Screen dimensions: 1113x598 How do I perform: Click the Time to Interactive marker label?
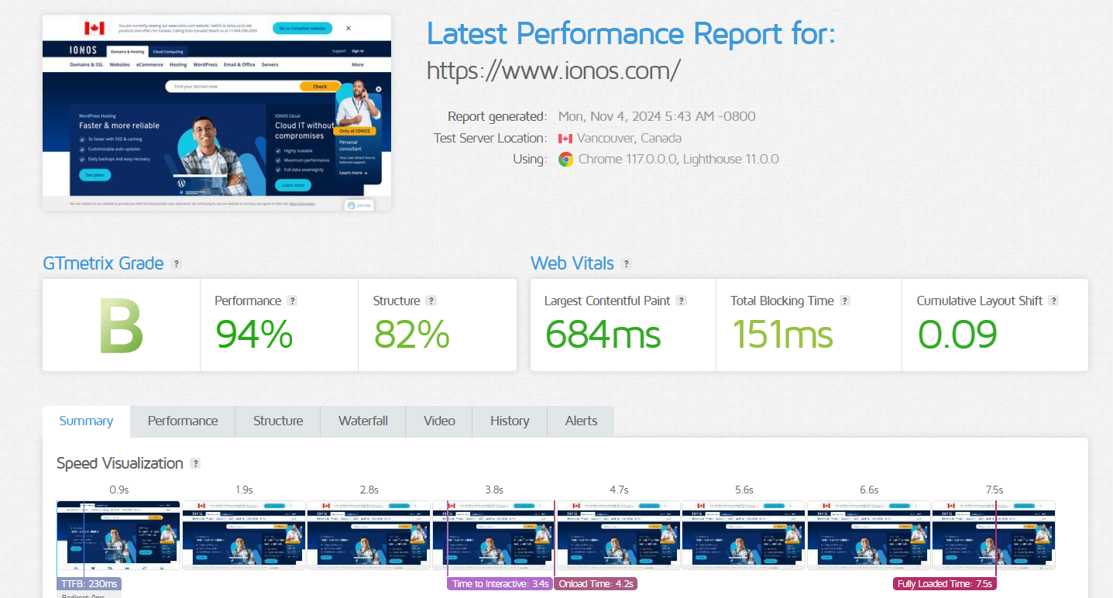pyautogui.click(x=500, y=584)
